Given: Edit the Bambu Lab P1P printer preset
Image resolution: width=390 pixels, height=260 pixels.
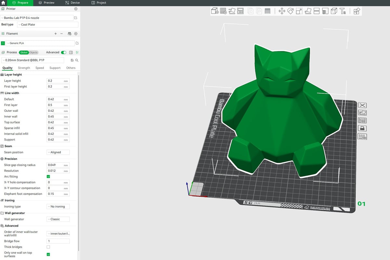Looking at the screenshot, I should coord(76,18).
